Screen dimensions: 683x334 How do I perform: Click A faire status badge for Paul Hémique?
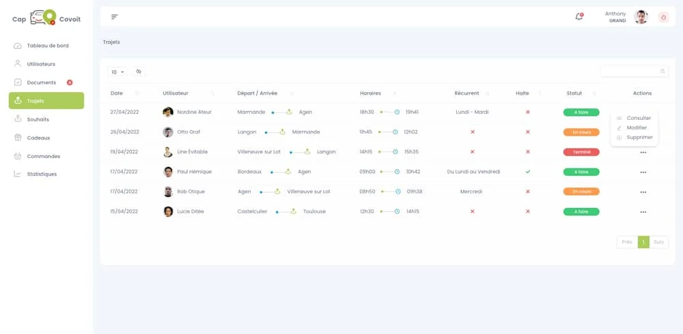coord(581,172)
